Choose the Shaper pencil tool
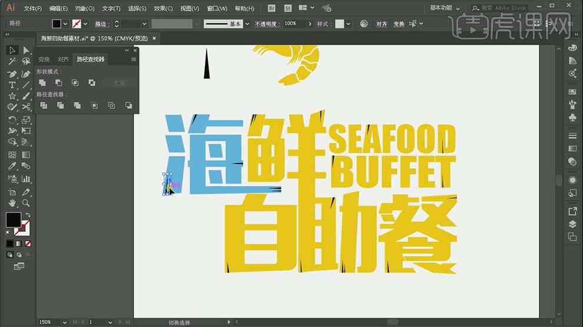583x327 pixels. tap(12, 107)
